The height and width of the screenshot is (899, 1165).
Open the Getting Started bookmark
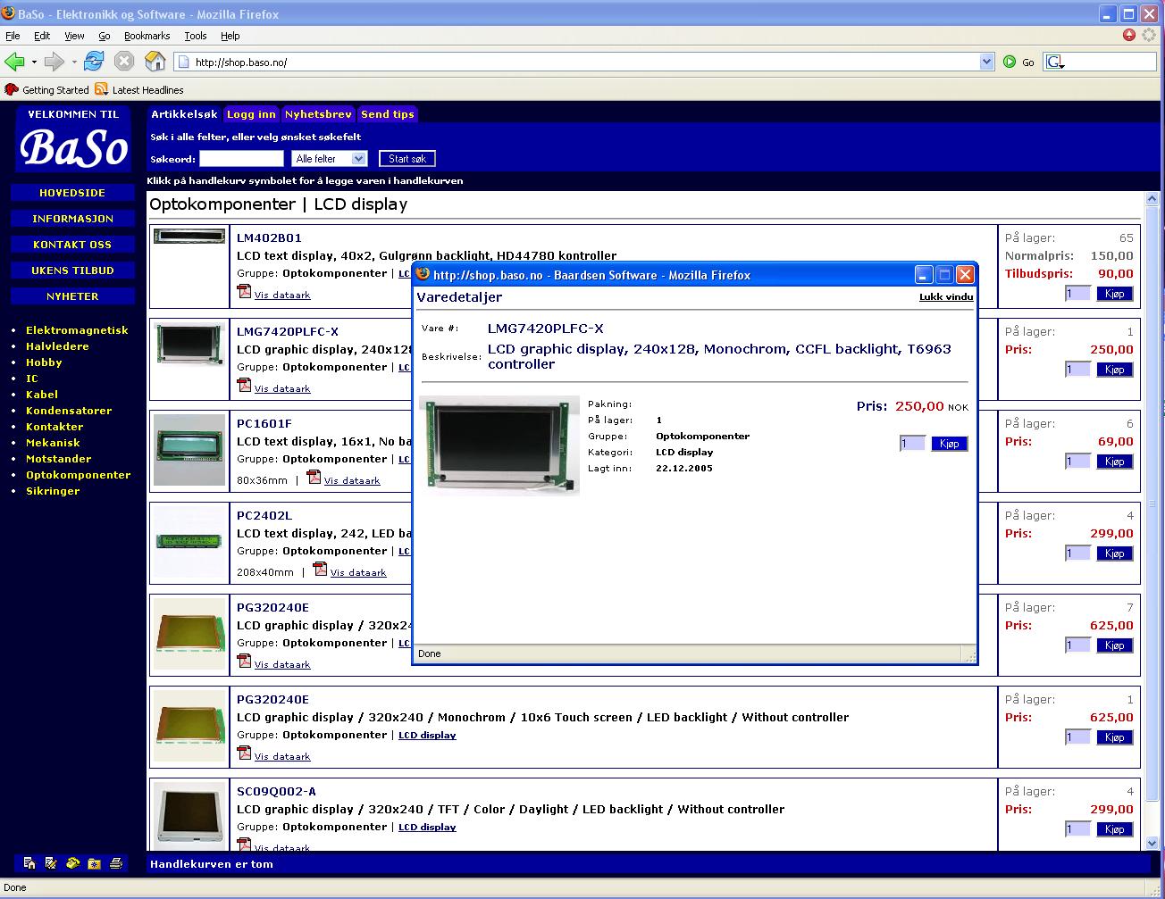[x=47, y=89]
